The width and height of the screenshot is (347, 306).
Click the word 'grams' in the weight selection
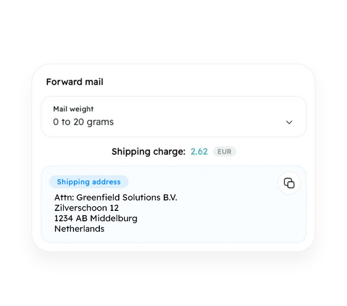[100, 122]
